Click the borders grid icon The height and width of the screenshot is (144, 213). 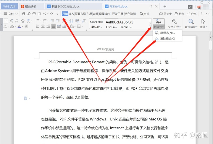coord(79,26)
